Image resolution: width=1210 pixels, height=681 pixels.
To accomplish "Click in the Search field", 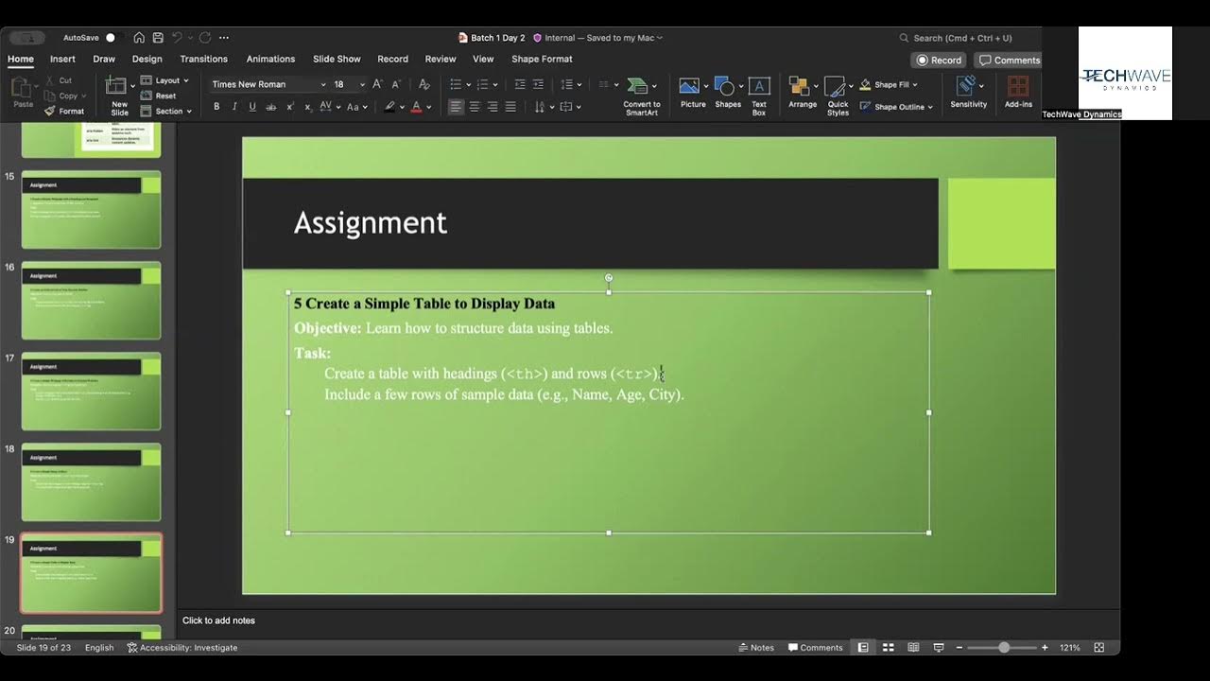I will click(x=963, y=38).
